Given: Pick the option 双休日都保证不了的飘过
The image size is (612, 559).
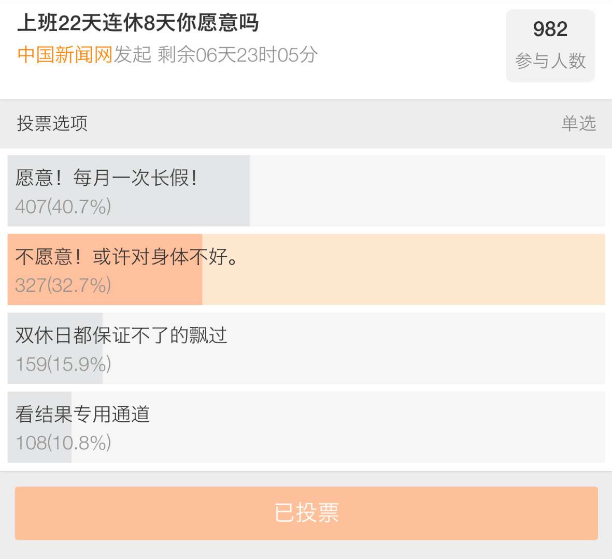Looking at the screenshot, I should click(x=306, y=348).
